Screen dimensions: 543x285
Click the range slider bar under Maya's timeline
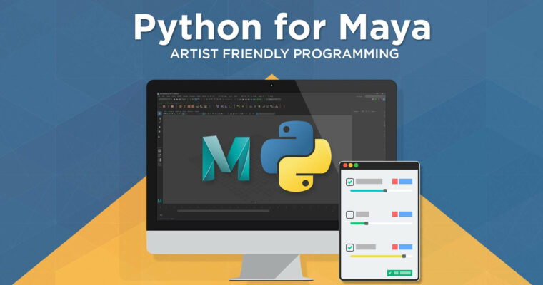click(224, 211)
